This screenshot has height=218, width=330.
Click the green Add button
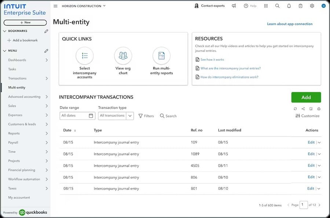click(x=306, y=97)
